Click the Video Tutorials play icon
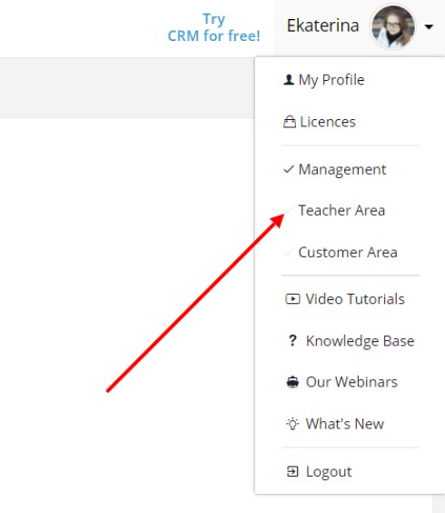Screen dimensions: 445x513 [292, 298]
